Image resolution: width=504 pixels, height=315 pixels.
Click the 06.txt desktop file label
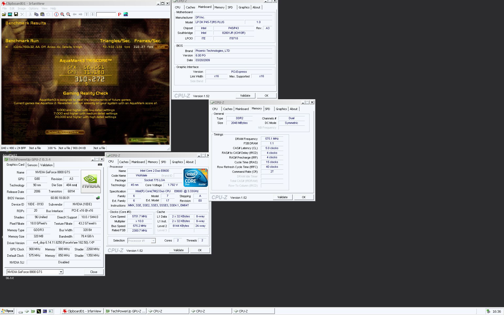click(10, 278)
